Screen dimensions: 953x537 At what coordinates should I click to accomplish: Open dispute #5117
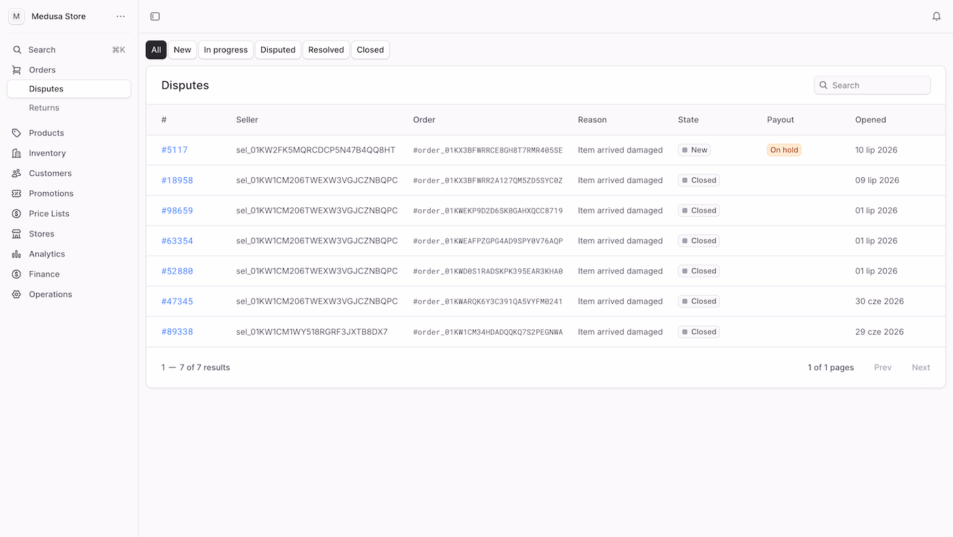coord(175,150)
